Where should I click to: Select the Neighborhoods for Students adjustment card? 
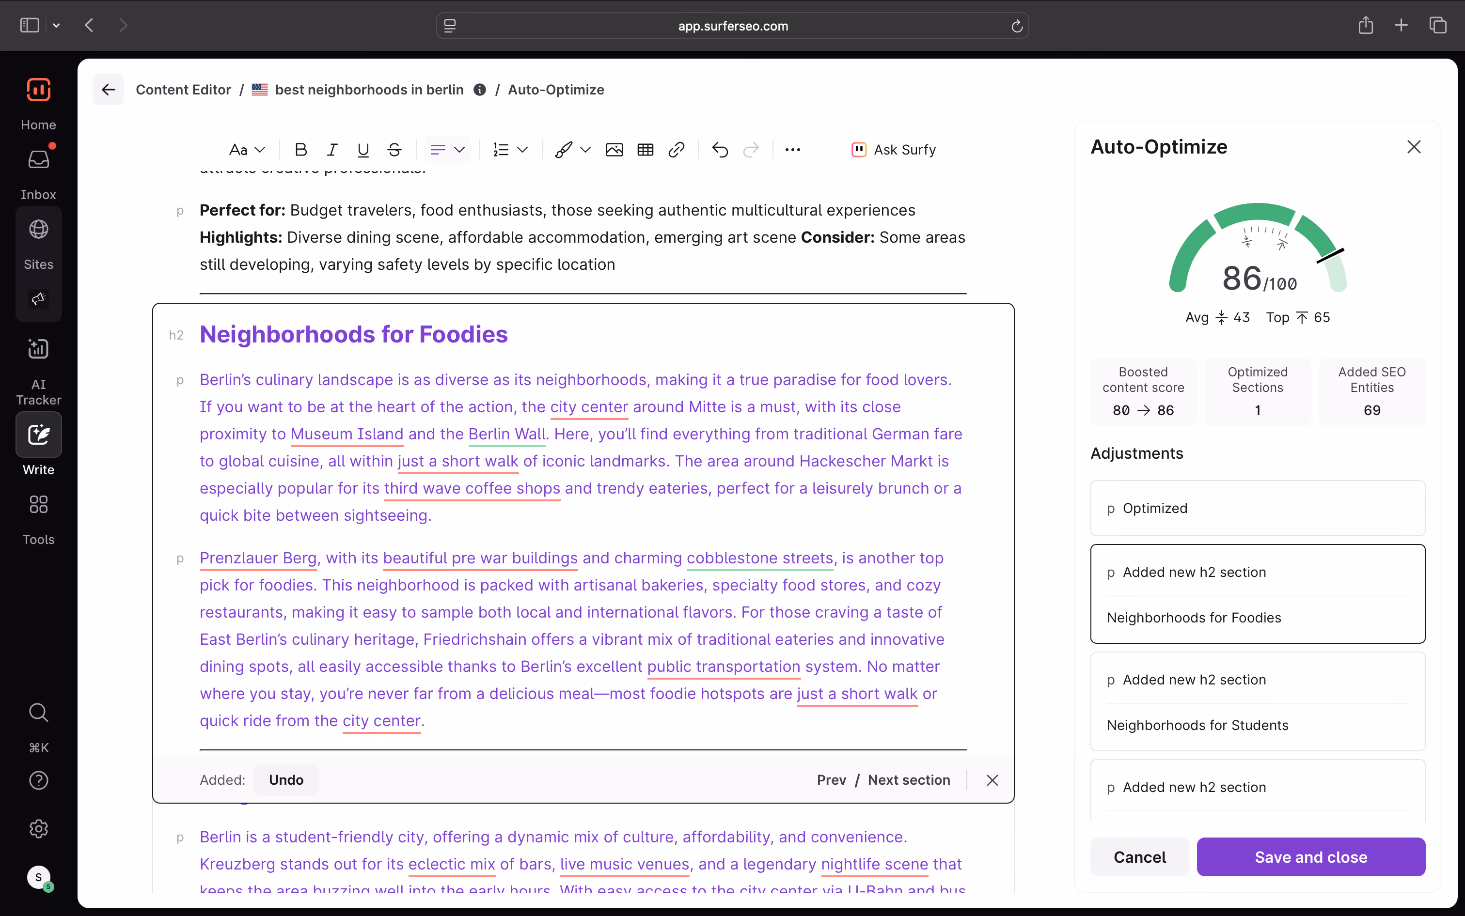[x=1258, y=701]
